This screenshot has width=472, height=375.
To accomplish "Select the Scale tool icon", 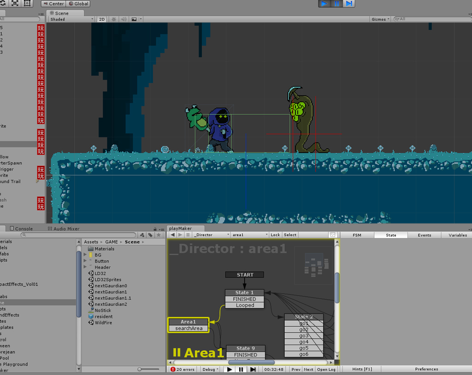I will [x=15, y=3].
